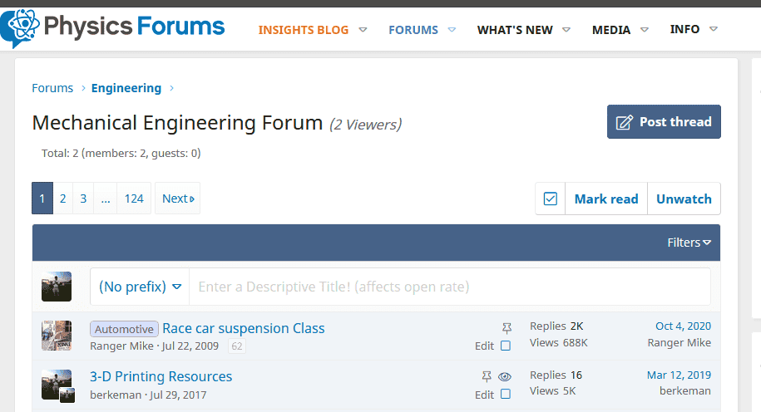Go to page 124 of threads
The height and width of the screenshot is (412, 761).
coord(134,199)
